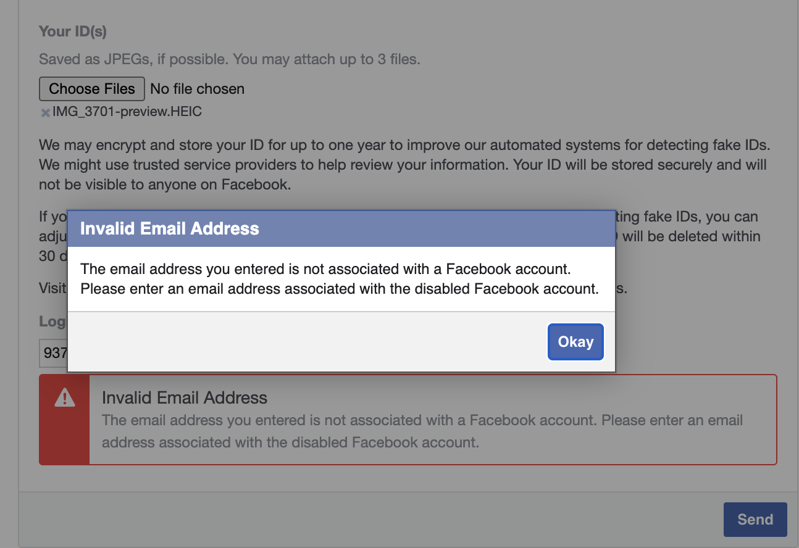Click the No file chosen label
This screenshot has height=548, width=799.
pyautogui.click(x=198, y=89)
